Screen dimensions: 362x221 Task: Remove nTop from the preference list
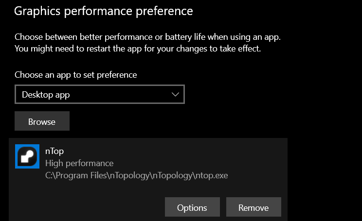(253, 207)
